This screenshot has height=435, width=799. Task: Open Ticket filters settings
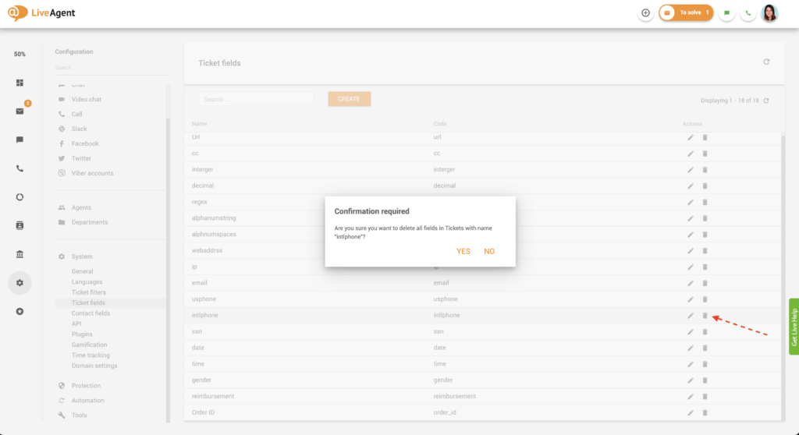[x=89, y=292]
